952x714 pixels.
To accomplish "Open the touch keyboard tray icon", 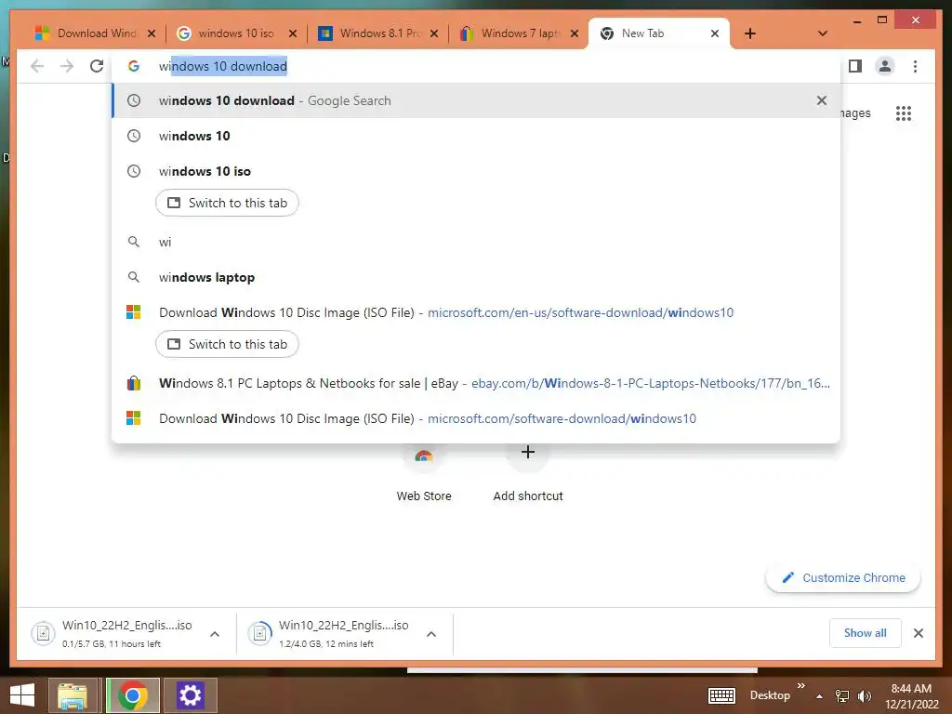I will [x=721, y=695].
